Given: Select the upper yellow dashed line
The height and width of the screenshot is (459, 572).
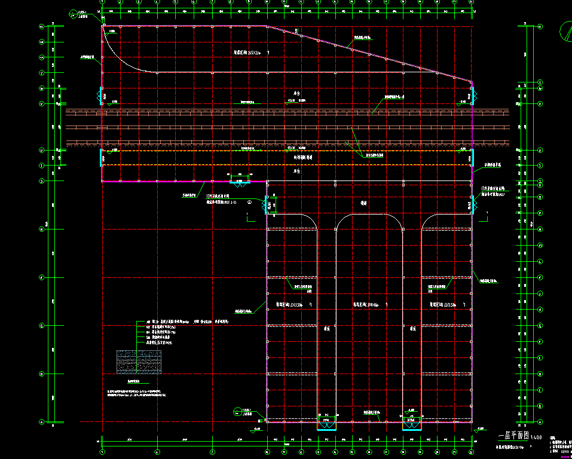Looking at the screenshot, I should coord(287,151).
